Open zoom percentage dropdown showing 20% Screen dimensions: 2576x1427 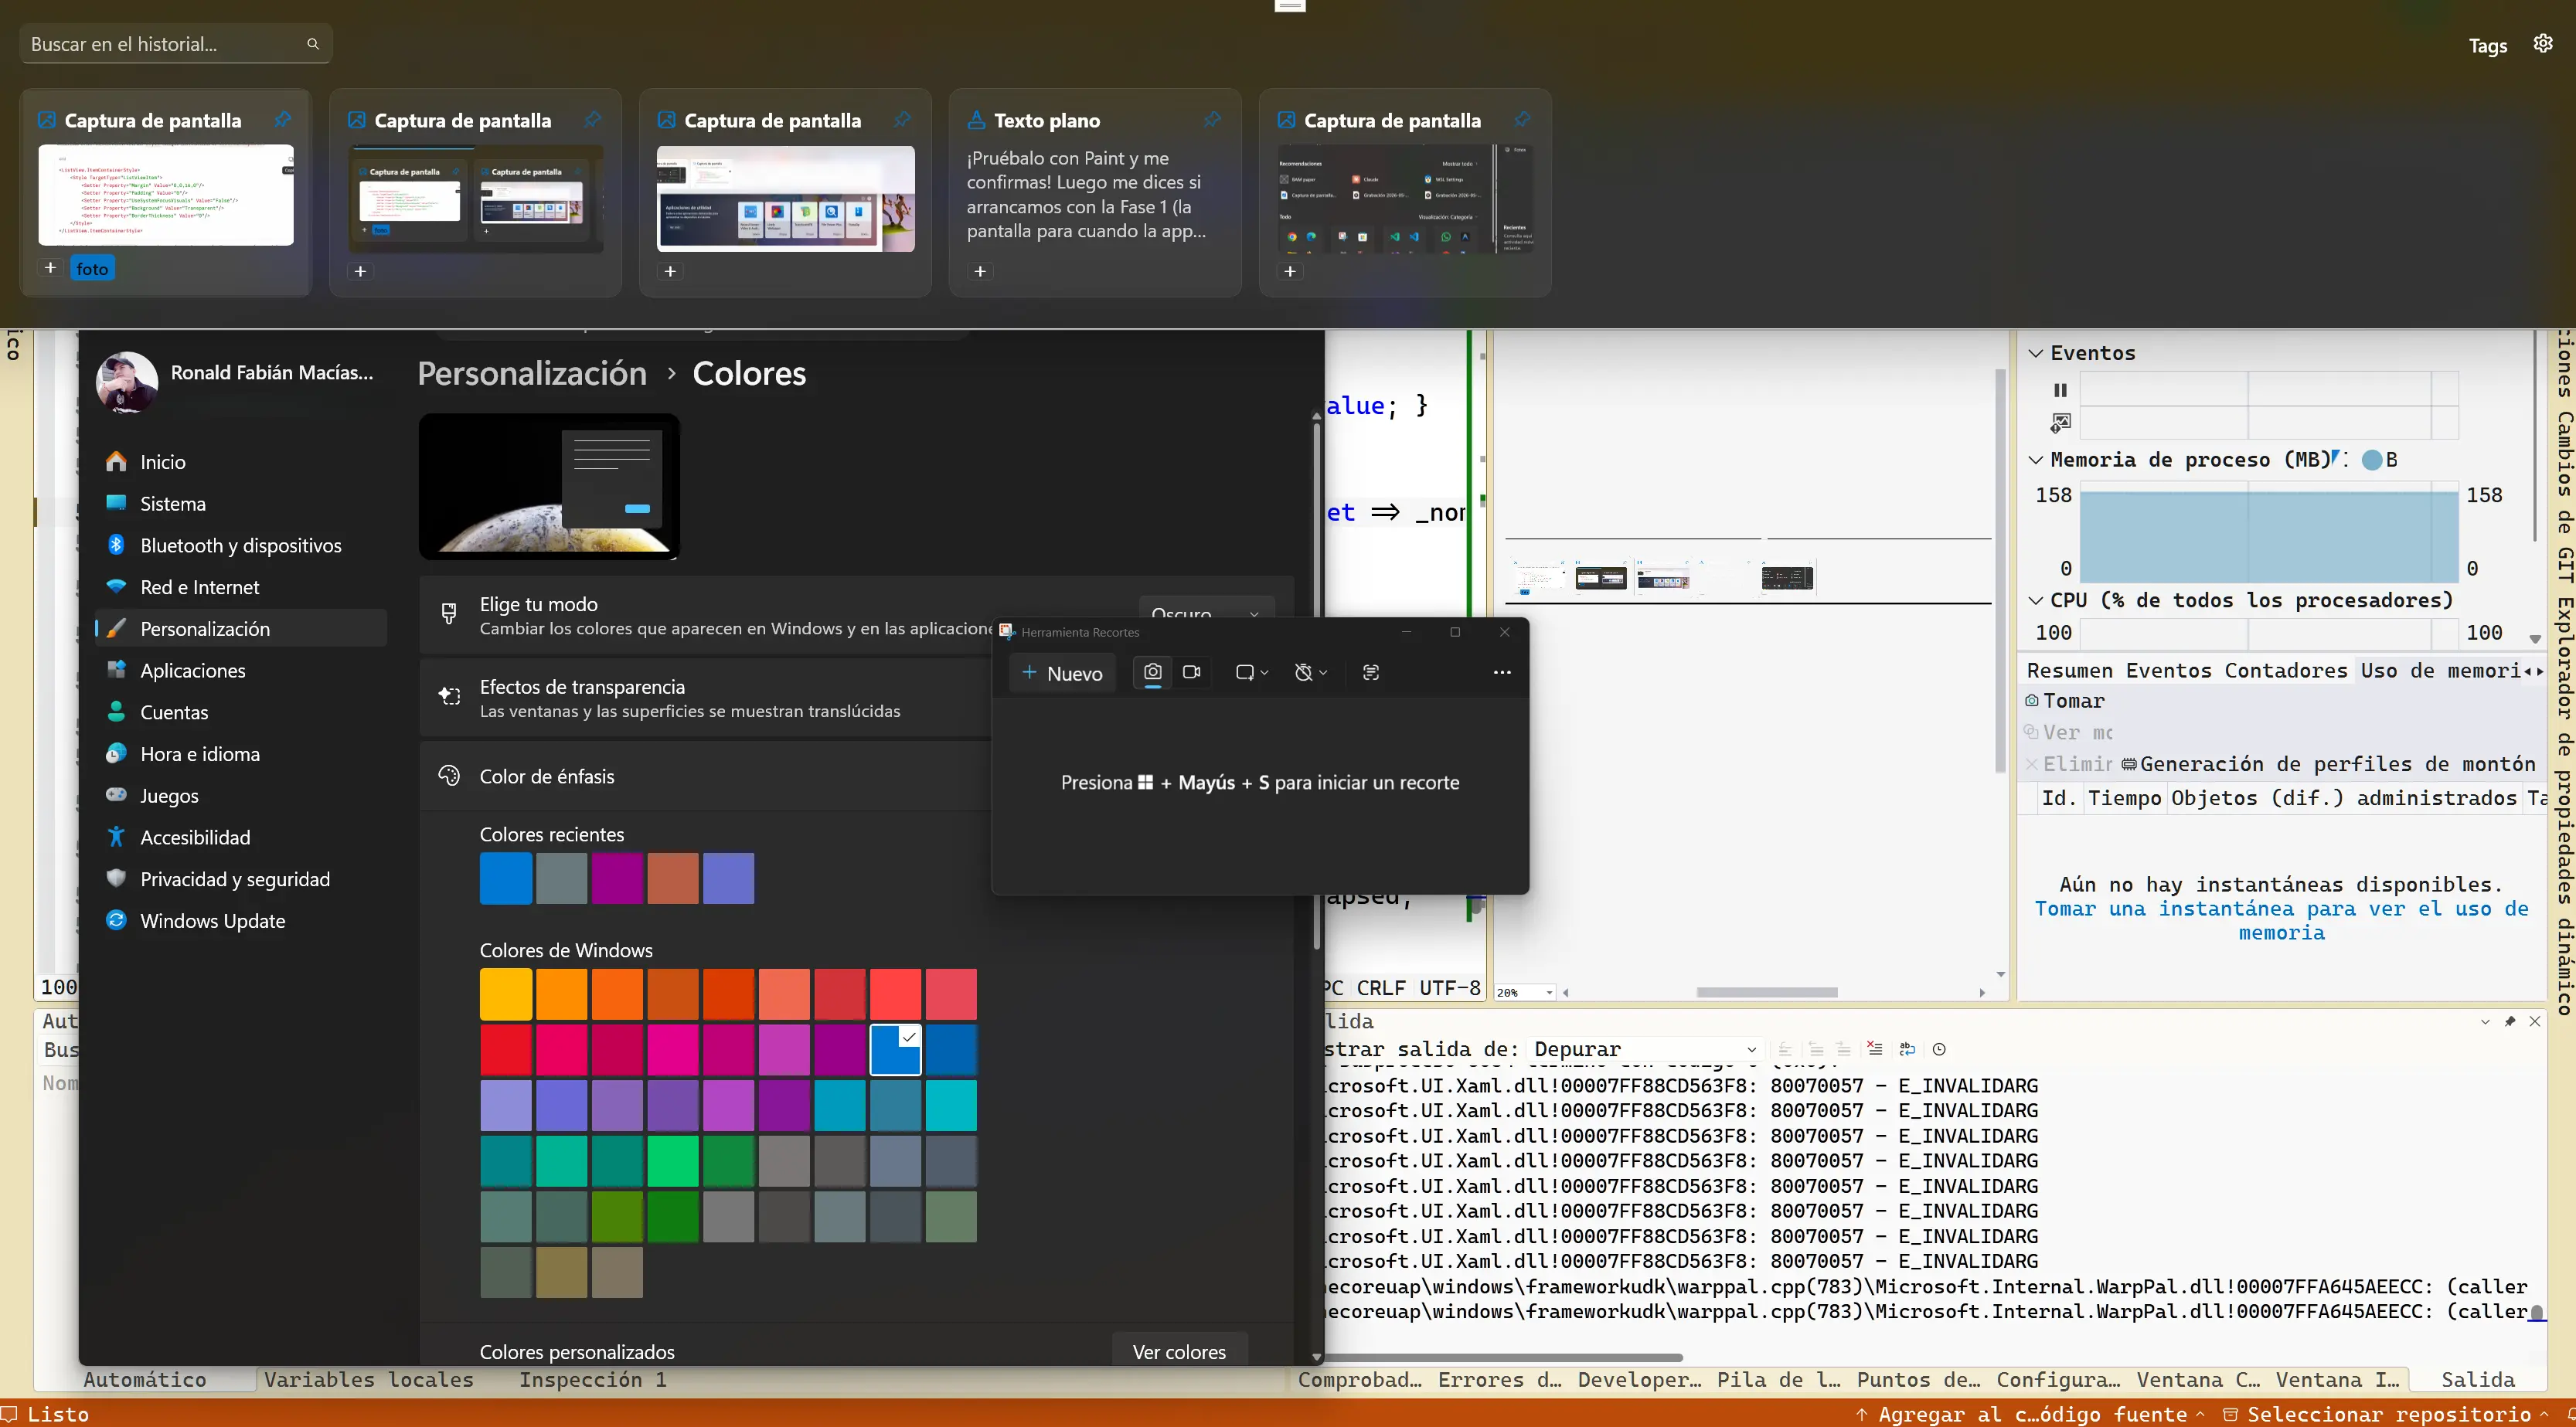click(1525, 992)
